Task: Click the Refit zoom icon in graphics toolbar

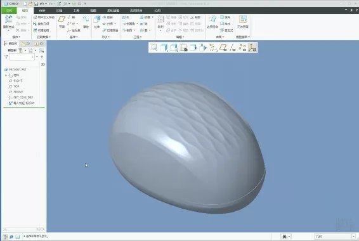Action: 153,48
